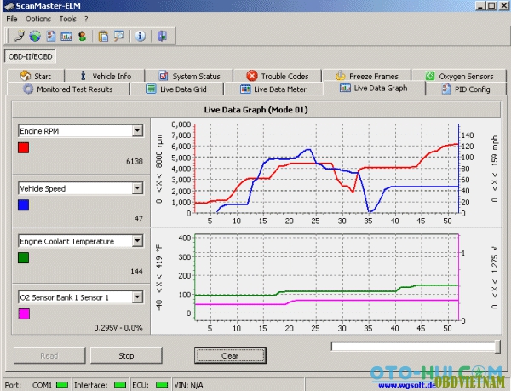Switch to the Live Data Meter tab
The width and height of the screenshot is (511, 391).
[273, 89]
